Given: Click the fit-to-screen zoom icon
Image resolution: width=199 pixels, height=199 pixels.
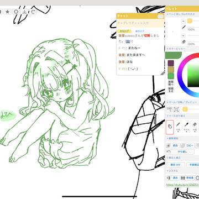Looking at the screenshot, I should [x=176, y=109].
